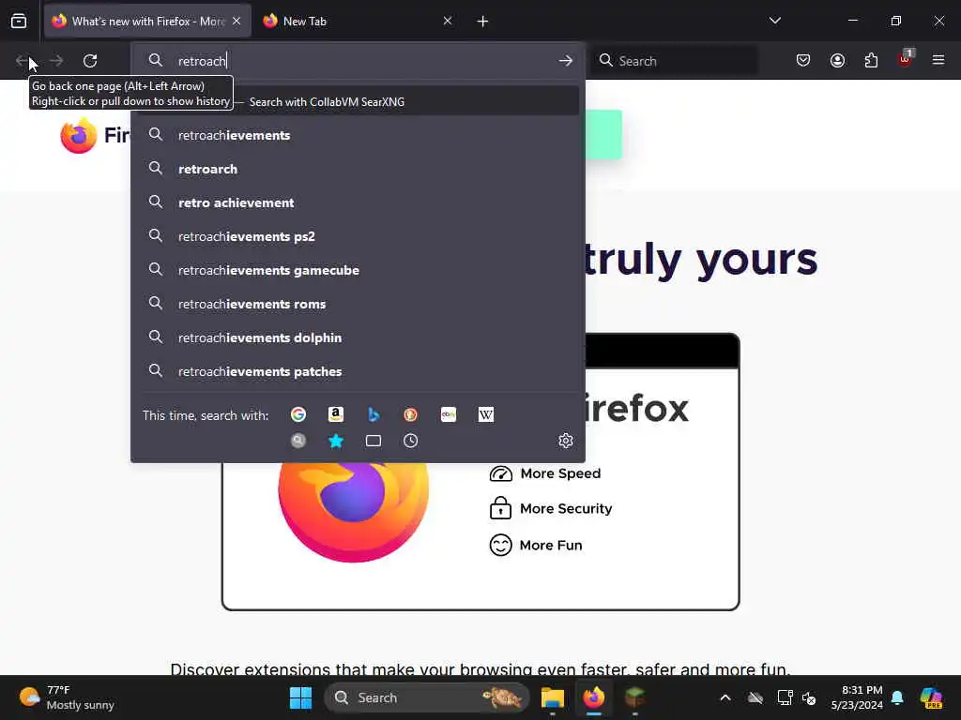961x720 pixels.
Task: Open the Windows Start menu
Action: pos(300,697)
